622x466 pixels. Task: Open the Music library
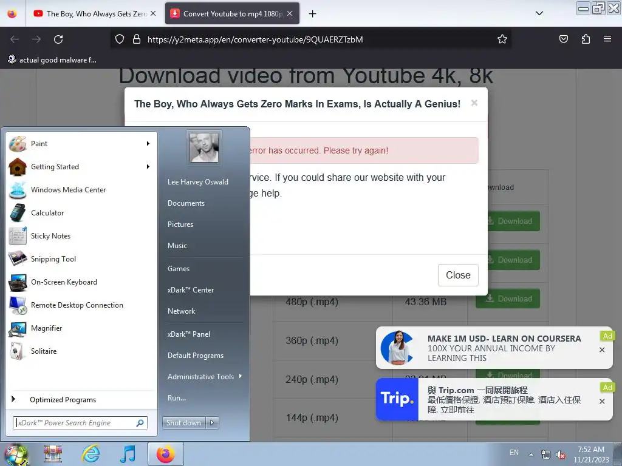[177, 246]
